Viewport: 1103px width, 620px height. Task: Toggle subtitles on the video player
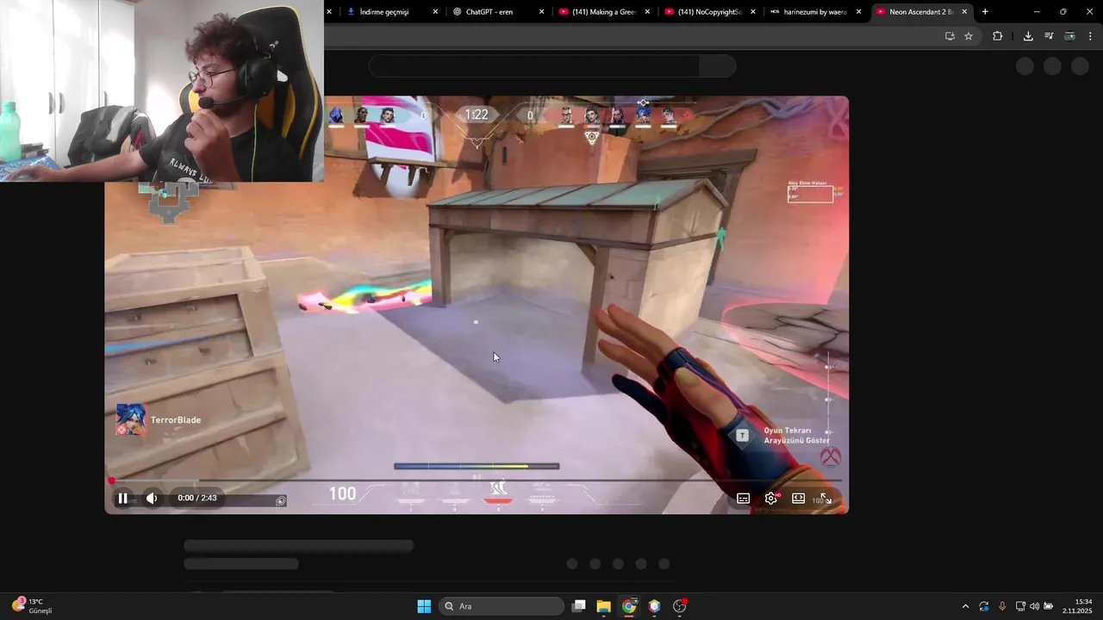pyautogui.click(x=743, y=499)
